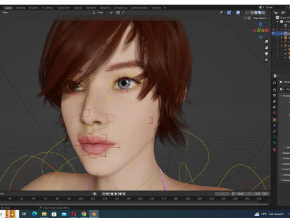Toggle viewport overlays

(238, 13)
